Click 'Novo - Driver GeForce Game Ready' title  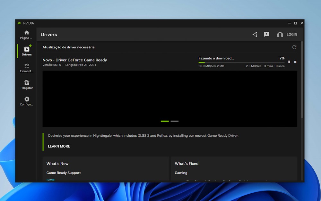(75, 60)
